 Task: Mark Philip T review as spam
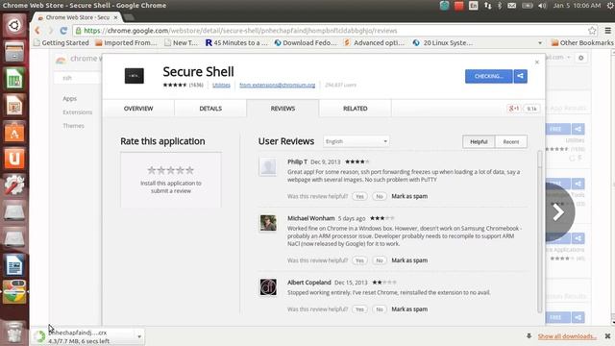409,196
